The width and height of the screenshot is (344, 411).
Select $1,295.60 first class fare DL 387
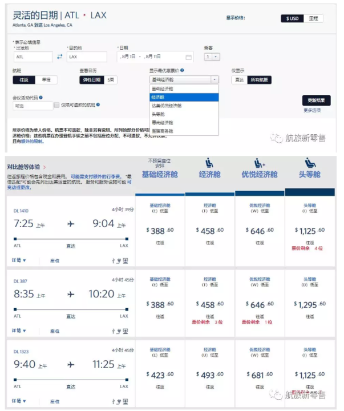(x=310, y=305)
